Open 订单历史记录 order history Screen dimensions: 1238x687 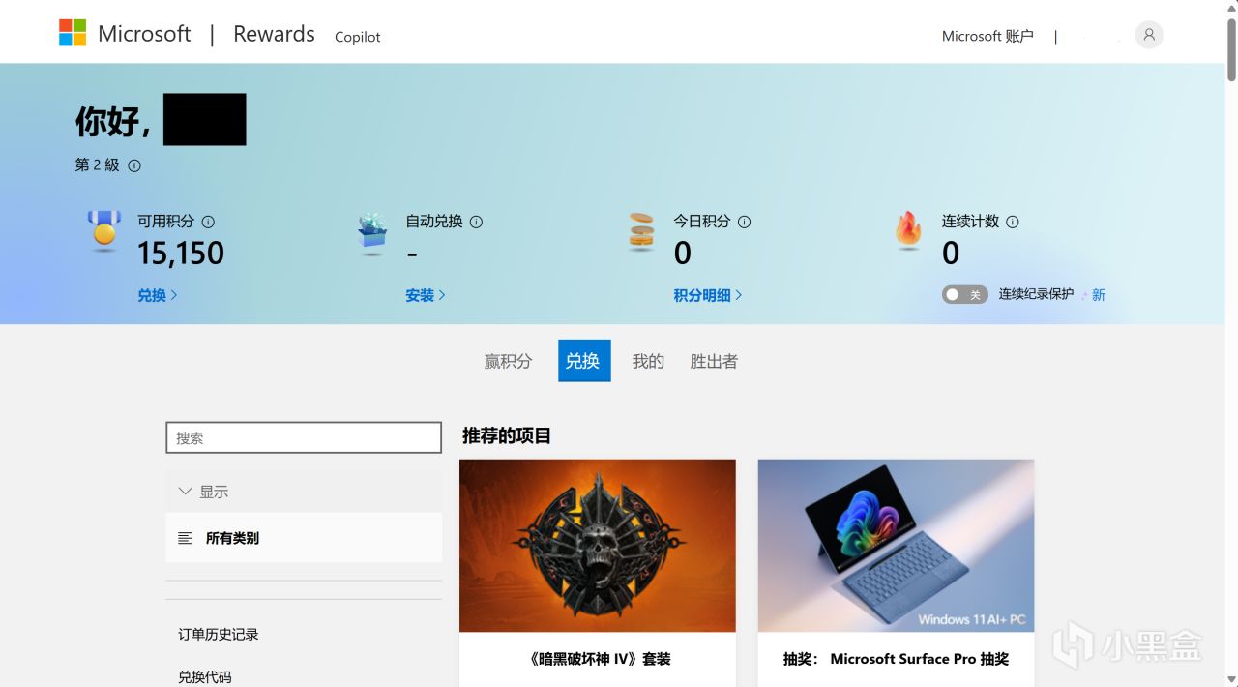[x=219, y=635]
